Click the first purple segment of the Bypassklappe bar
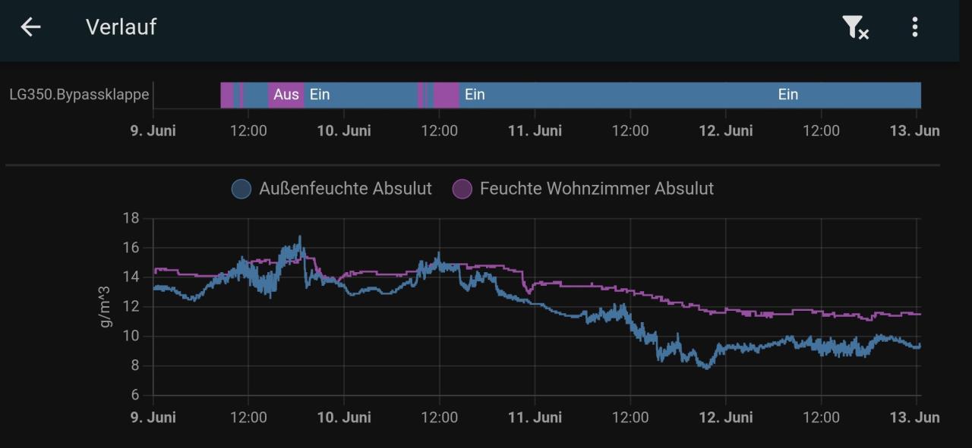Viewport: 972px width, 448px height. [227, 95]
